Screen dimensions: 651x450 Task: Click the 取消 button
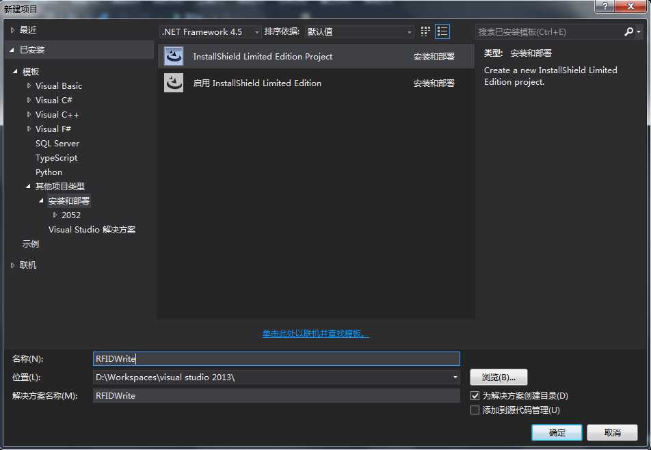pos(613,433)
